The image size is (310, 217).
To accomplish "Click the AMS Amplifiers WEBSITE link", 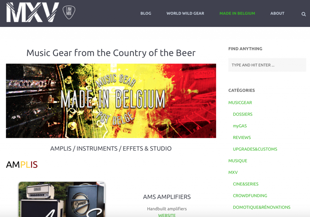I will [167, 215].
